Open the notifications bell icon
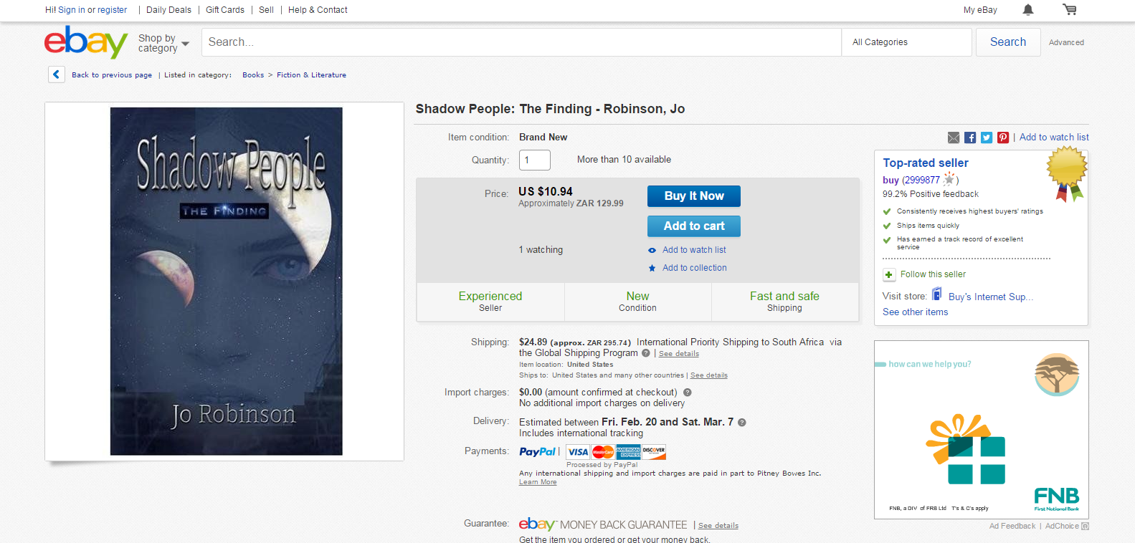 point(1028,10)
